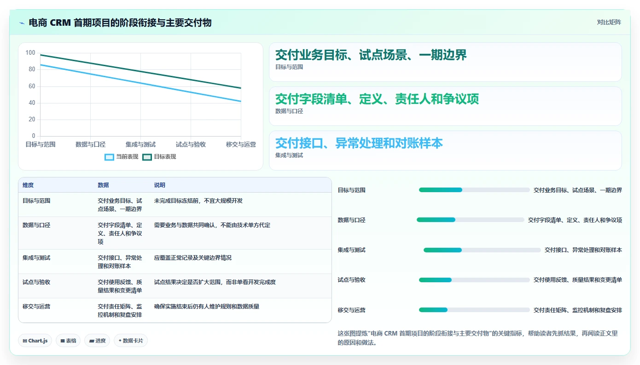Click the progress bar in the 数据与口径 row
Image resolution: width=640 pixels, height=365 pixels.
click(x=470, y=220)
